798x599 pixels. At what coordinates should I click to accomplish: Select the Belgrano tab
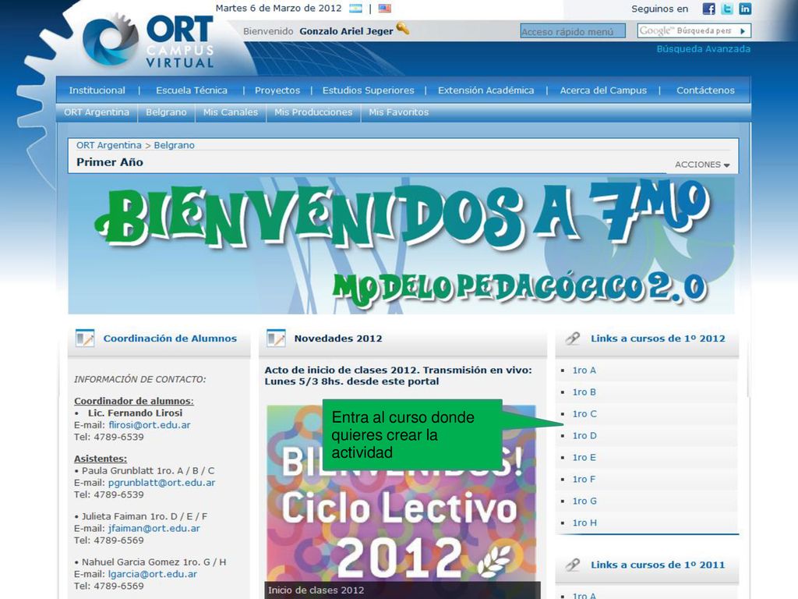(x=167, y=112)
